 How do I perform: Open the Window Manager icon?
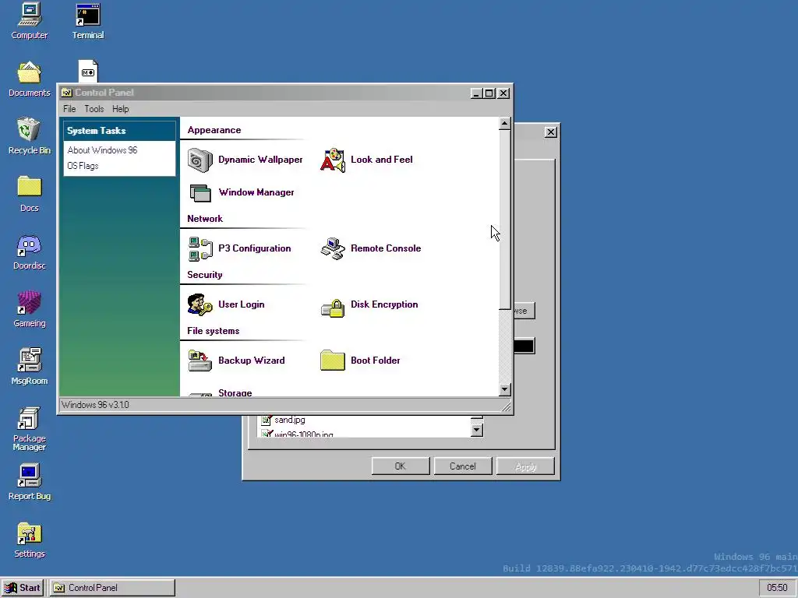200,193
